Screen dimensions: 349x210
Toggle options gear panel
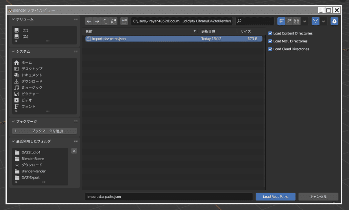click(334, 21)
